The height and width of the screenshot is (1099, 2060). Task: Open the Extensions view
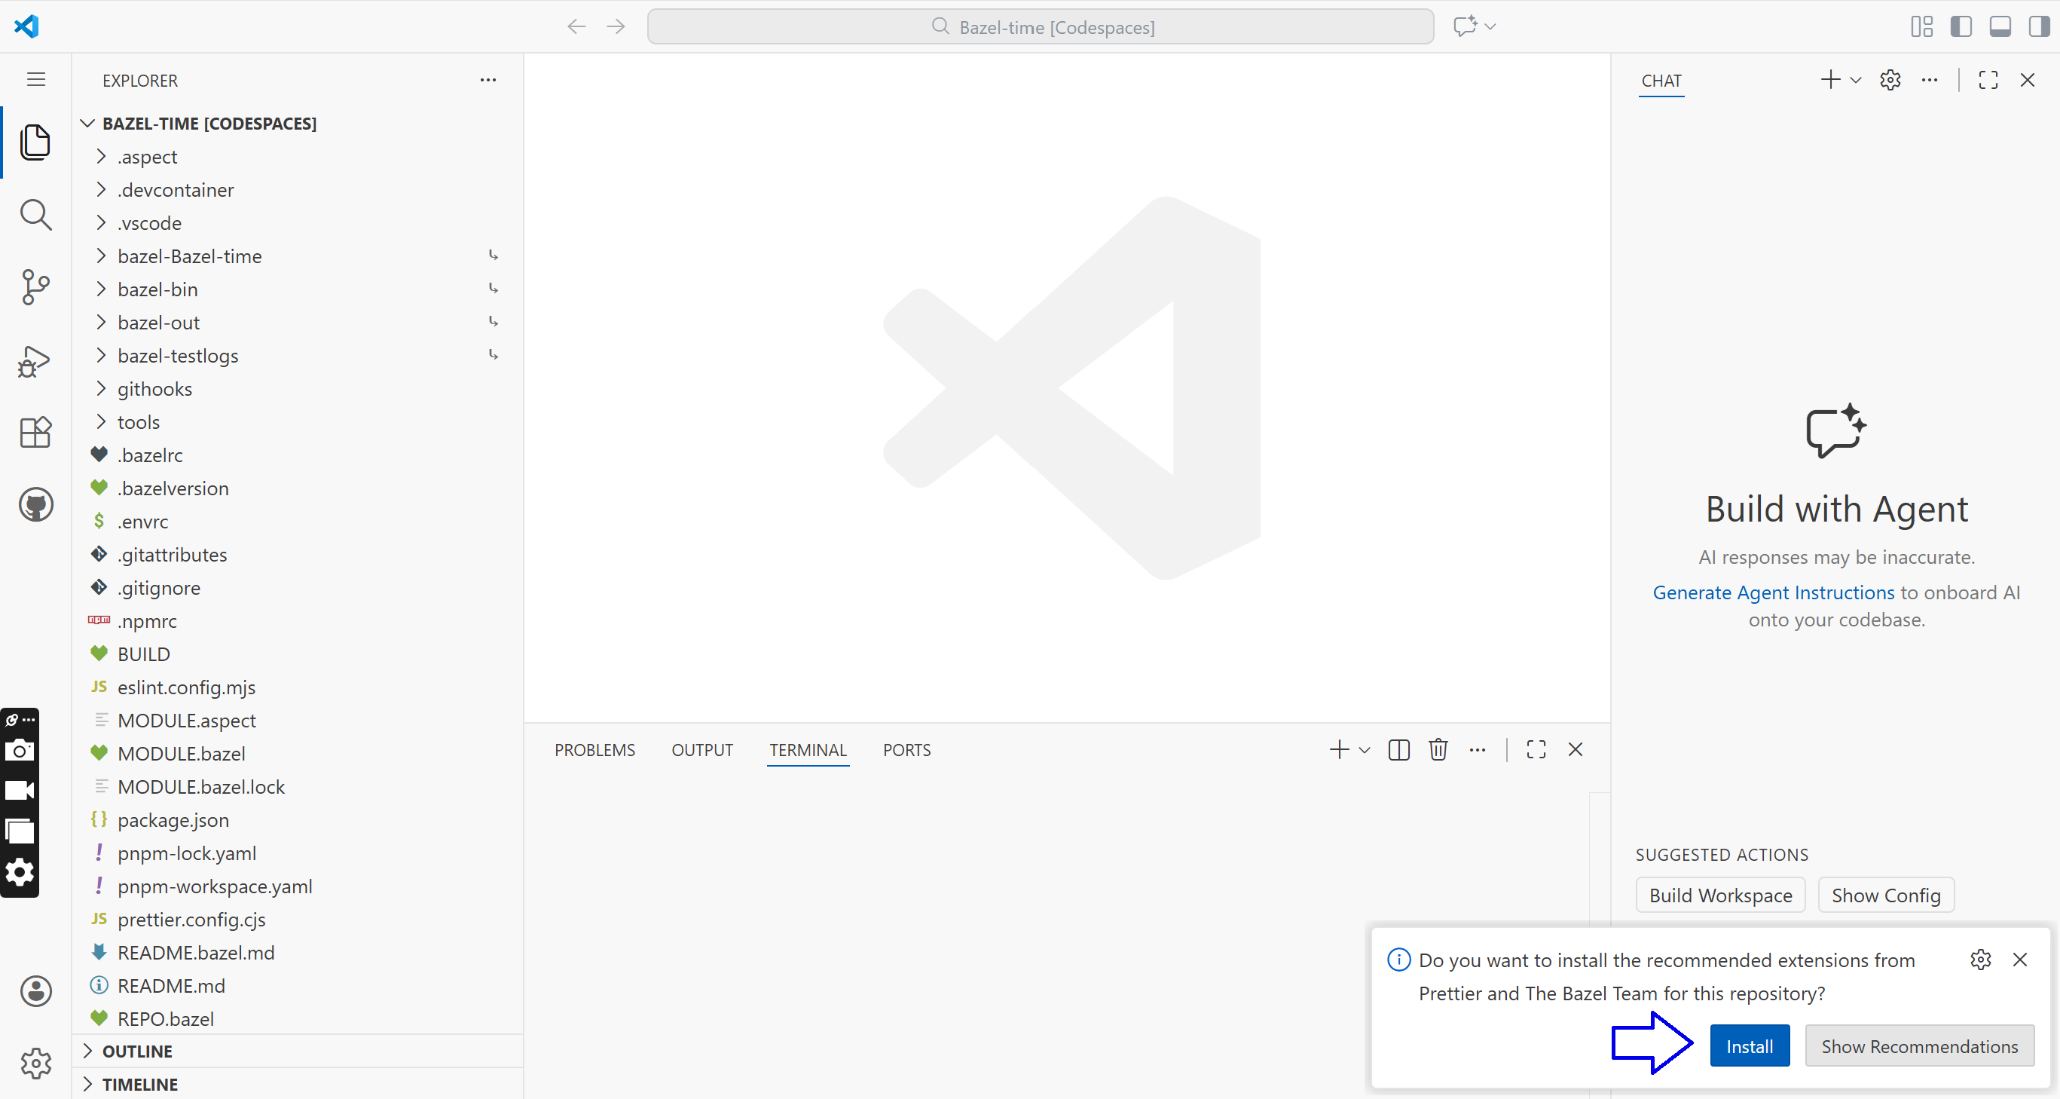35,432
